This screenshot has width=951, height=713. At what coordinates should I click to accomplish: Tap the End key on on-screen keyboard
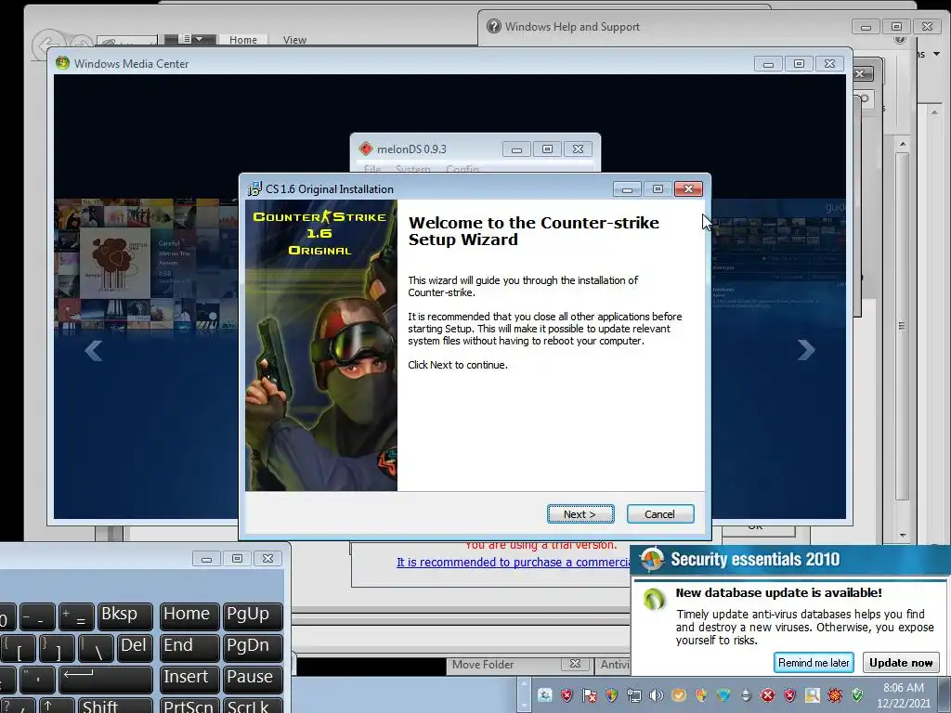point(189,647)
